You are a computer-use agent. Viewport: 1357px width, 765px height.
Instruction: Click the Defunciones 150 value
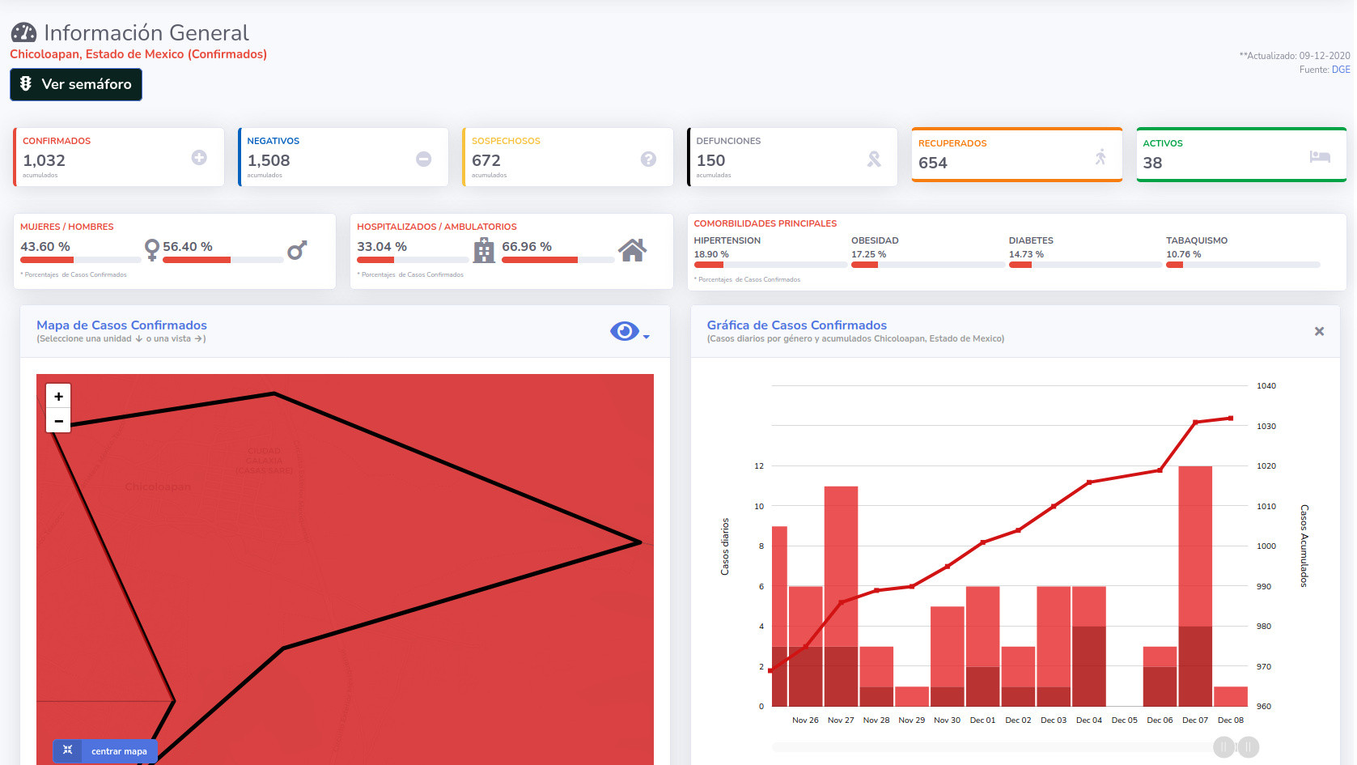tap(711, 160)
